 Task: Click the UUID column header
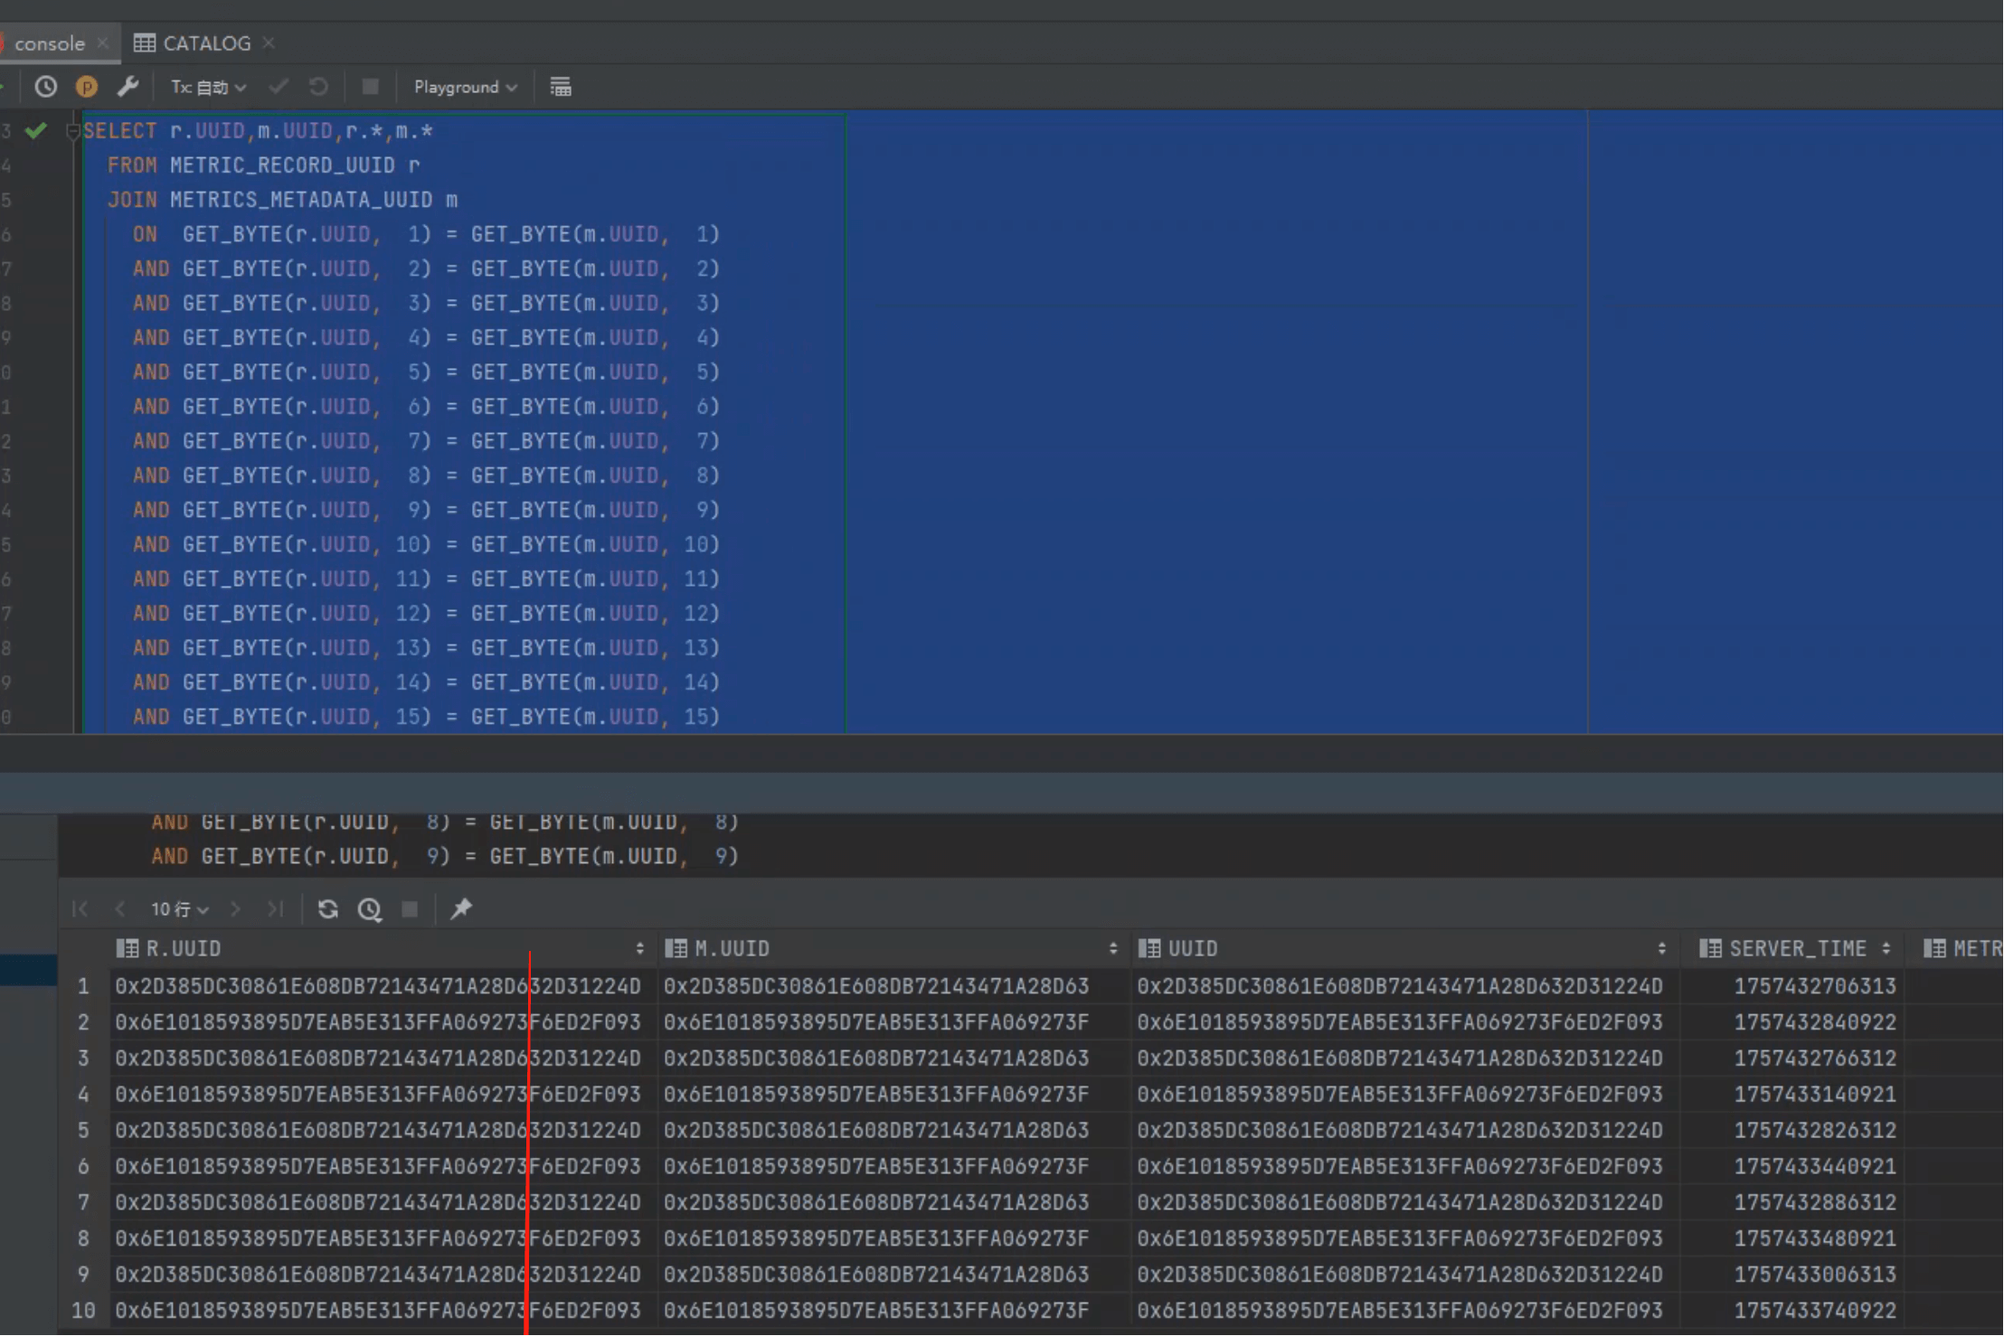point(1404,948)
